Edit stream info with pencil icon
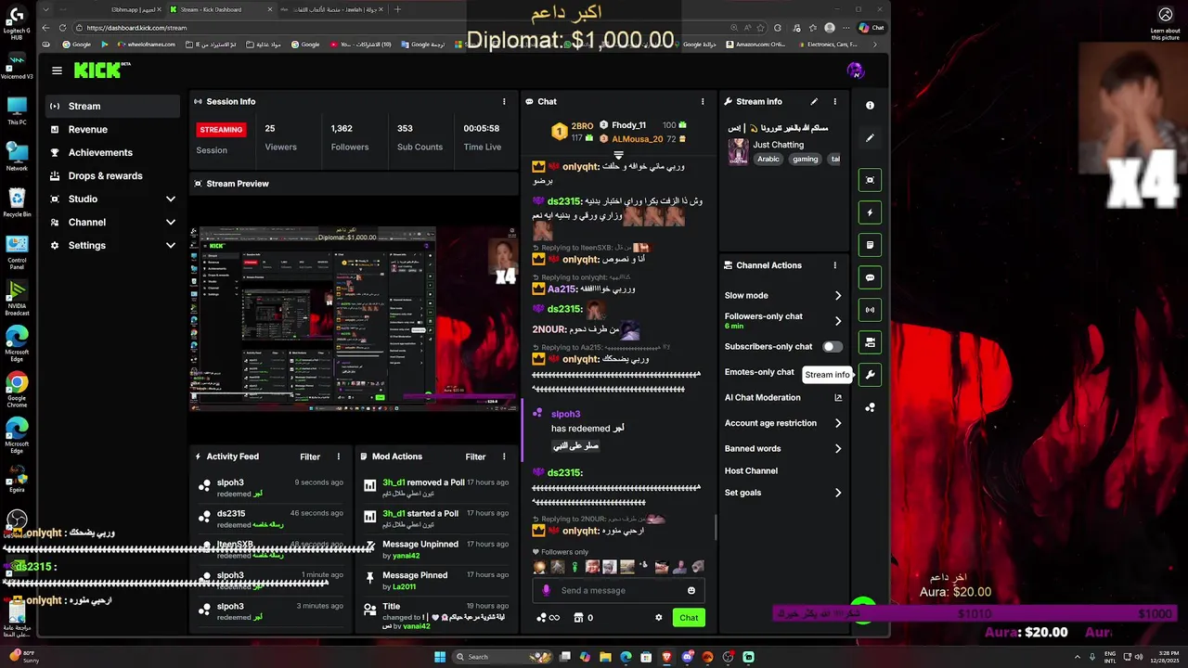Image resolution: width=1188 pixels, height=668 pixels. click(814, 101)
